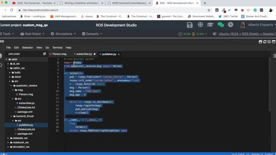
Task: Close the publisher.py editor tab
Action: coord(119,54)
